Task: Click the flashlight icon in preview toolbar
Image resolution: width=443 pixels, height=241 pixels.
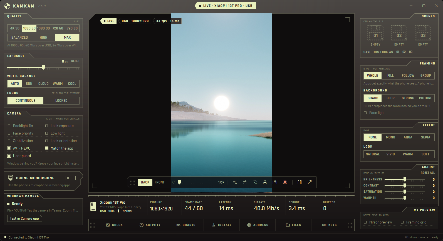Action: click(x=235, y=182)
